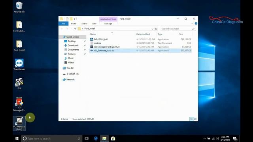253x142 pixels.
Task: Click the Forward navigation arrow
Action: 67,29
